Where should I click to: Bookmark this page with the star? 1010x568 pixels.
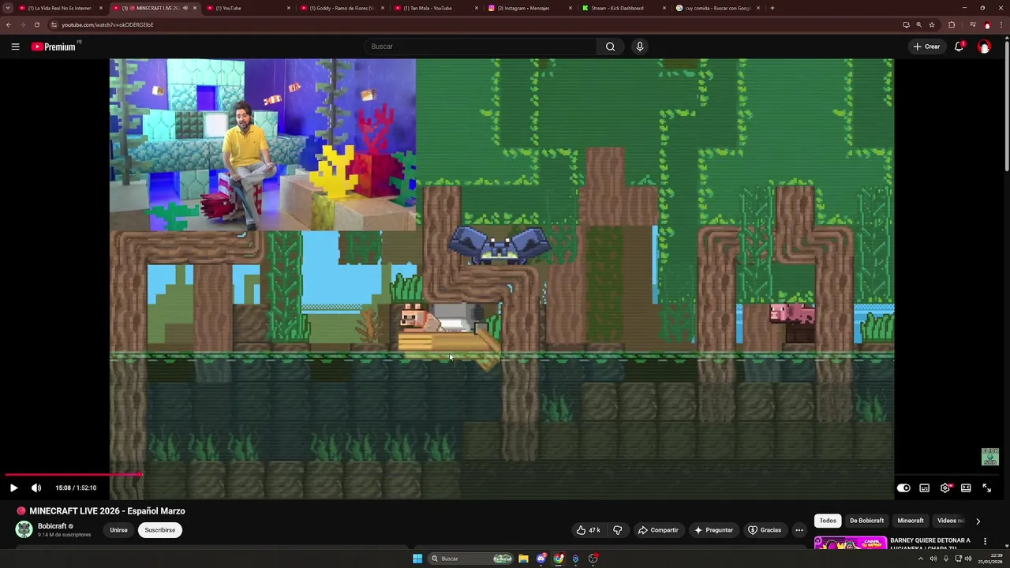(931, 24)
